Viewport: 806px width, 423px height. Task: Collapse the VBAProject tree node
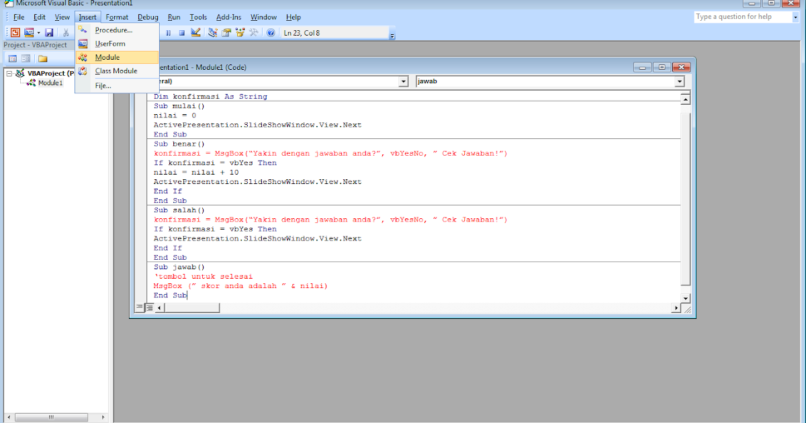pyautogui.click(x=9, y=73)
